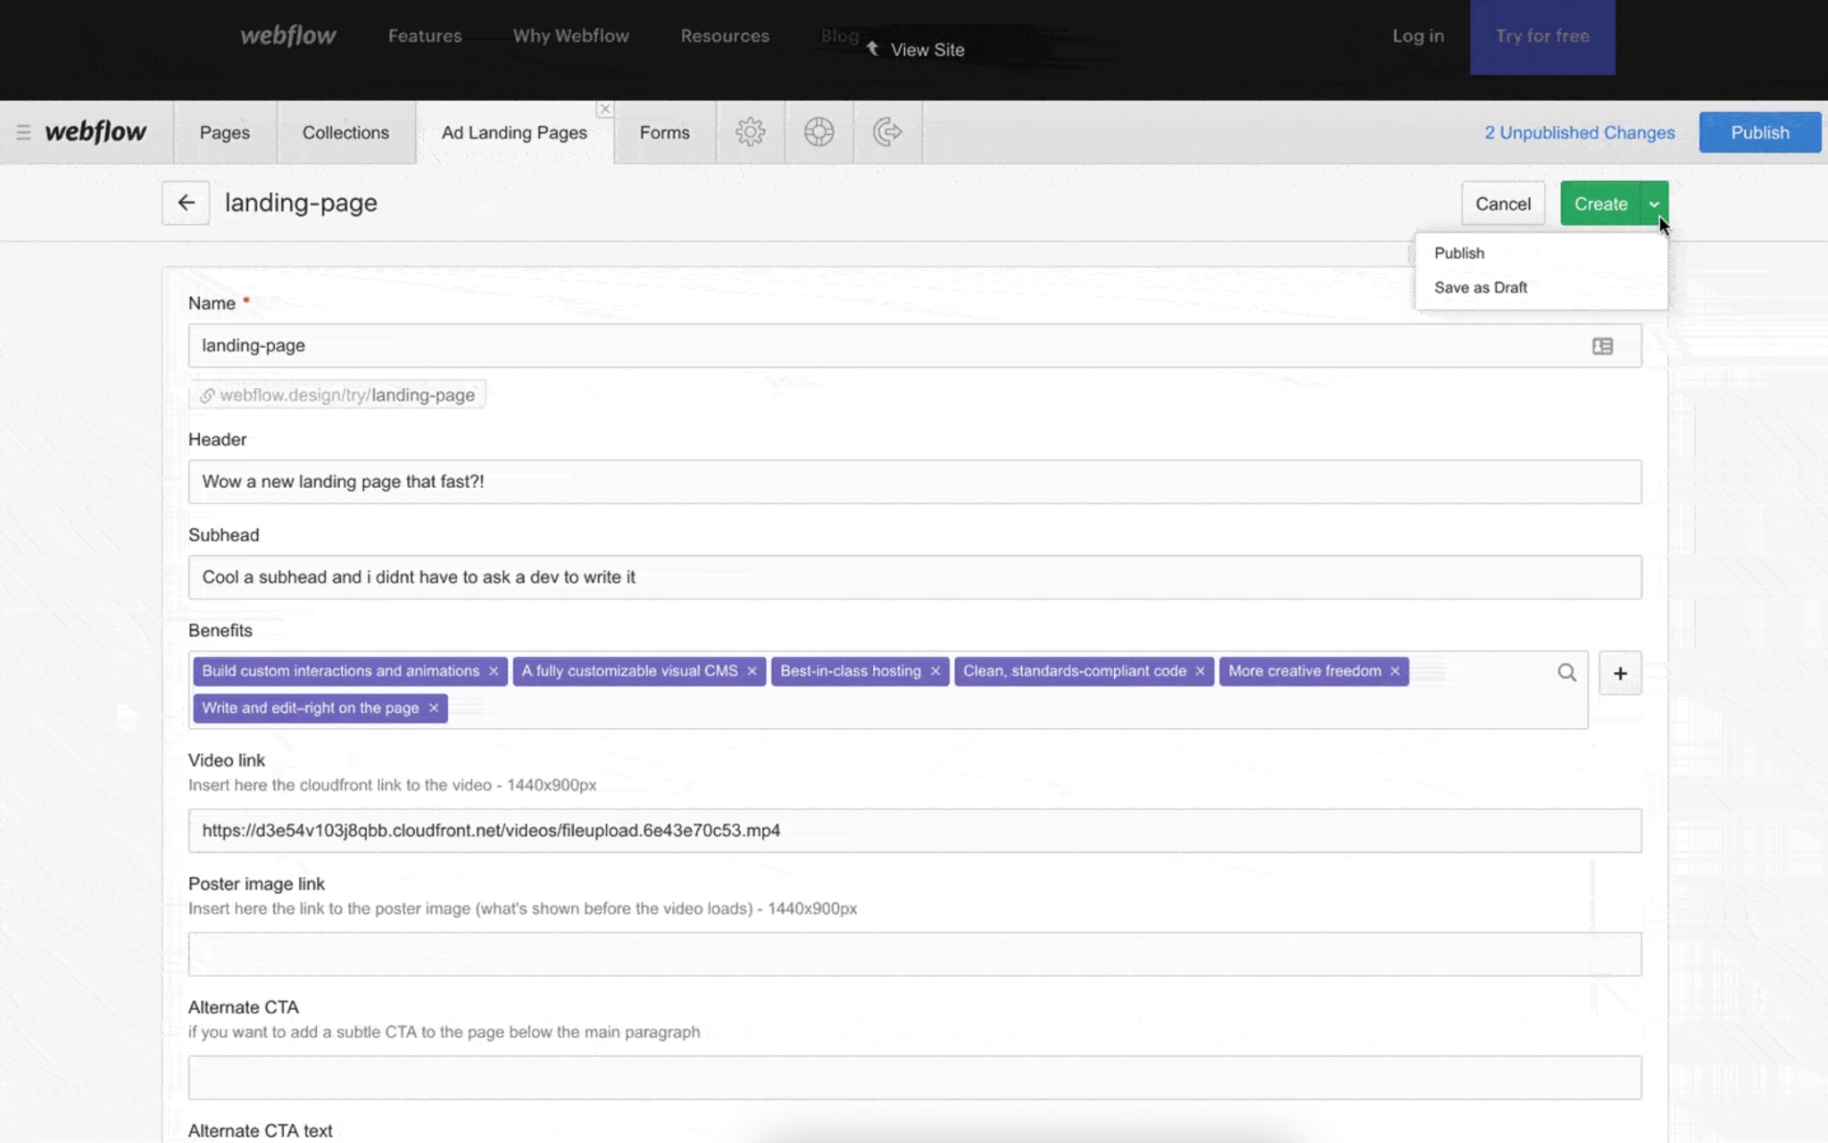Screen dimensions: 1828x1143
Task: Go back with the left arrow button
Action: coord(186,203)
